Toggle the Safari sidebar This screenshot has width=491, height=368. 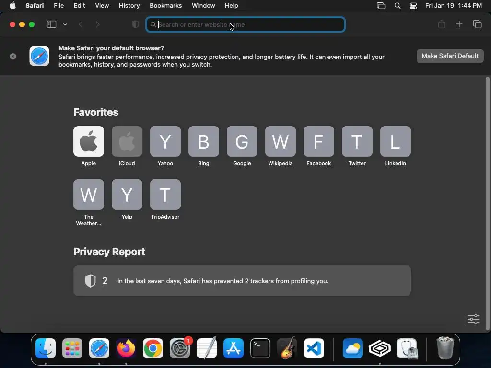point(51,24)
